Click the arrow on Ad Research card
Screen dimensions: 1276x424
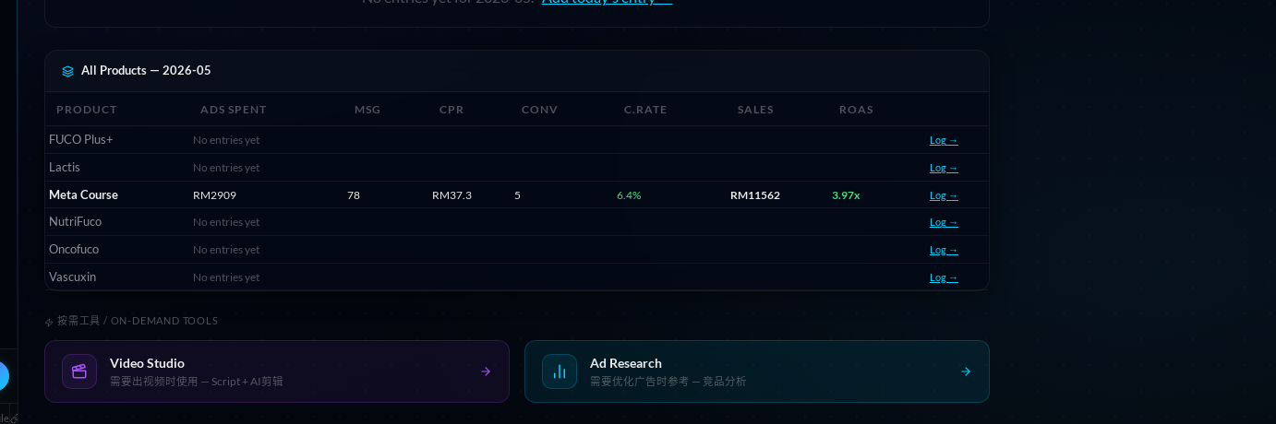(966, 371)
